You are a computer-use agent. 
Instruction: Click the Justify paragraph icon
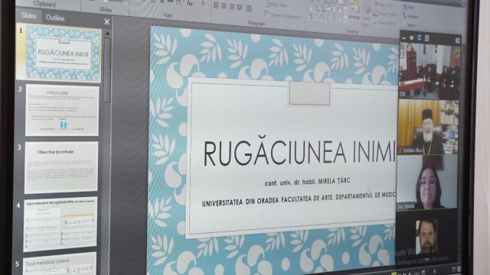pyautogui.click(x=240, y=7)
